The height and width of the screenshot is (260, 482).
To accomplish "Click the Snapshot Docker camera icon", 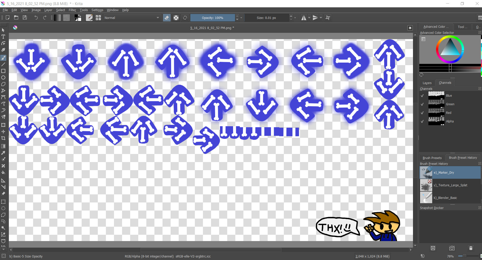I will coord(452,248).
